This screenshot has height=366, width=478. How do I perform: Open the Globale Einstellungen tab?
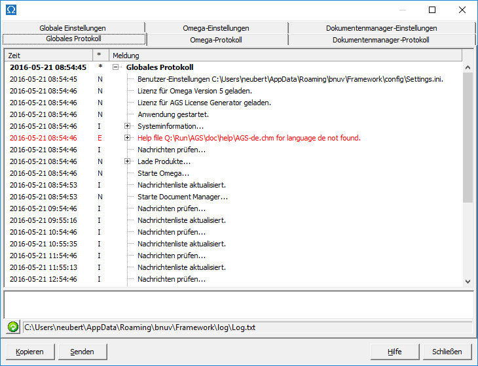click(x=73, y=28)
